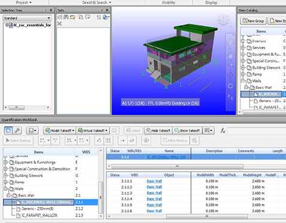This screenshot has height=223, width=286.
Task: Click the Description column header
Action: click(214, 151)
